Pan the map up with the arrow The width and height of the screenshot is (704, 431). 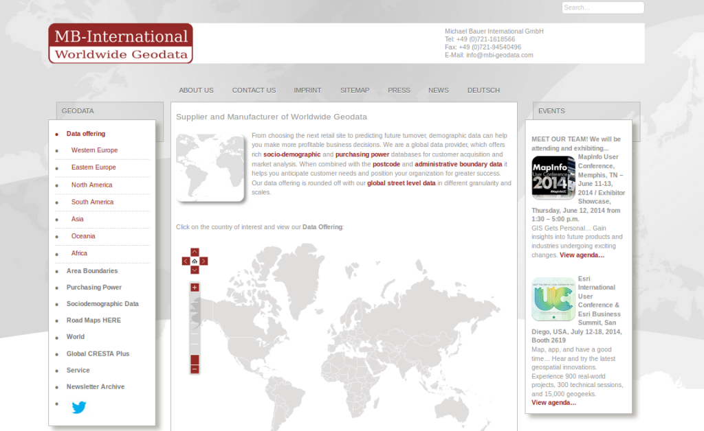coord(195,253)
